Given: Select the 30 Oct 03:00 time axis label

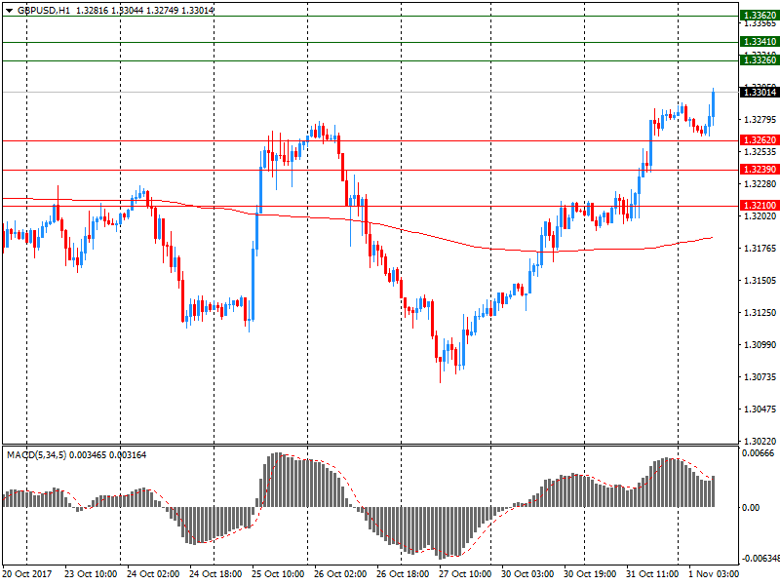Looking at the screenshot, I should click(x=527, y=573).
